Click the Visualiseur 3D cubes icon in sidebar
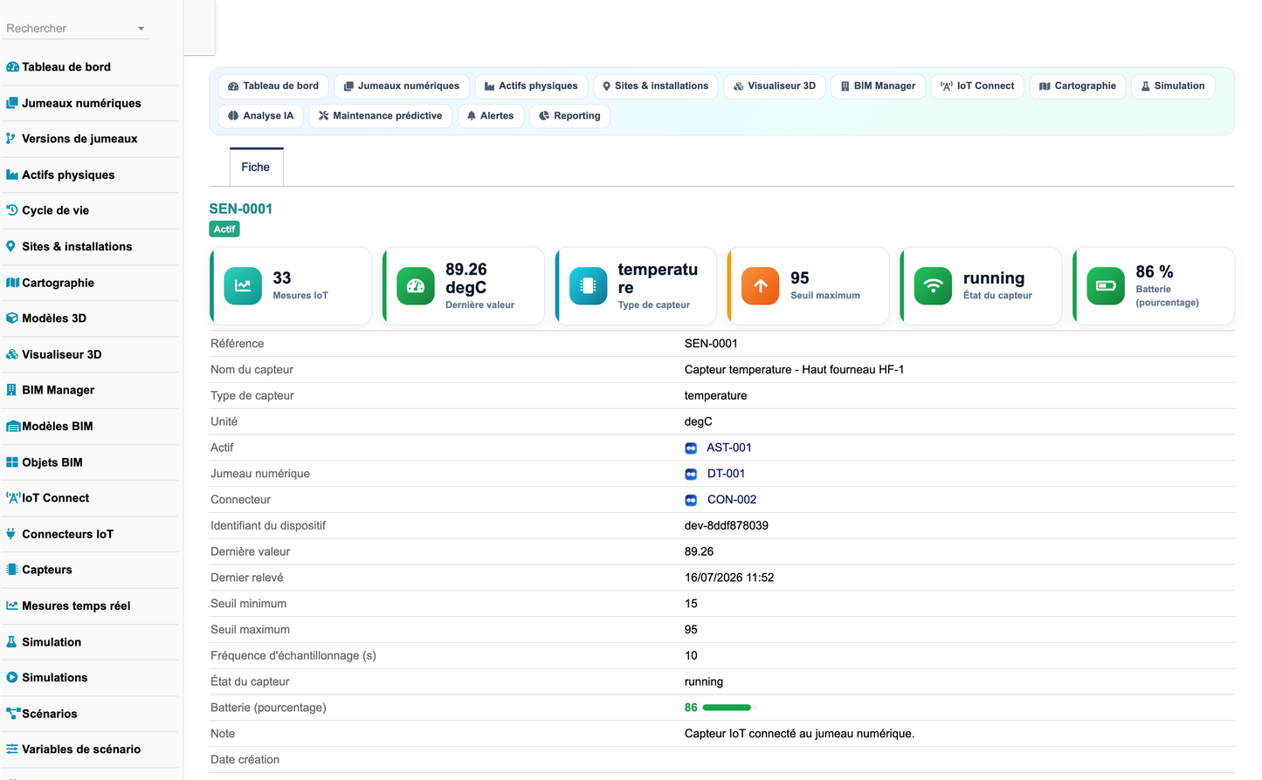 pyautogui.click(x=12, y=354)
